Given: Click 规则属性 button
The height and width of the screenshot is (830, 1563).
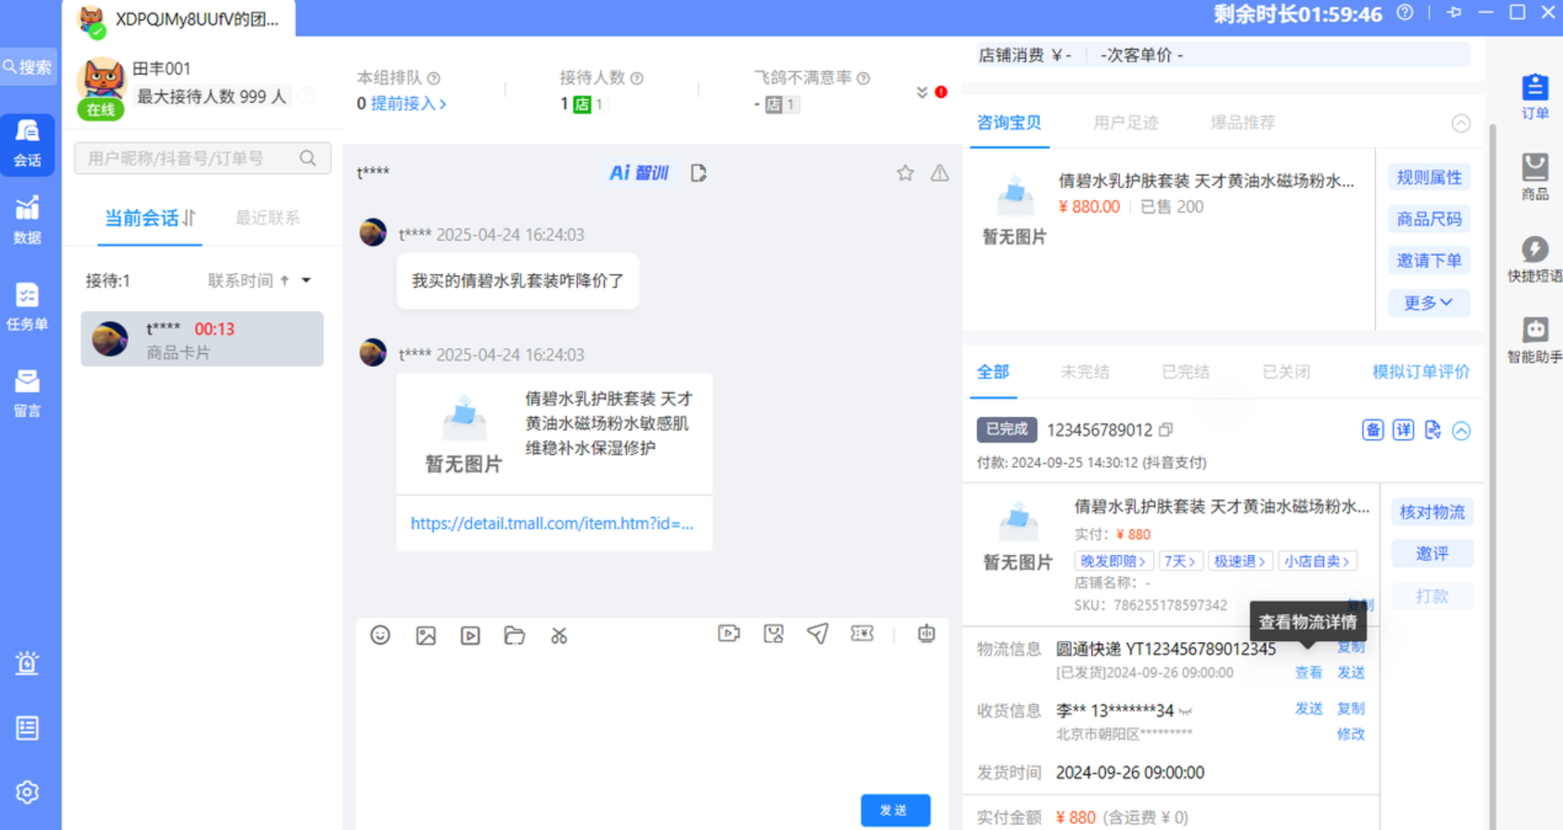Looking at the screenshot, I should point(1428,177).
